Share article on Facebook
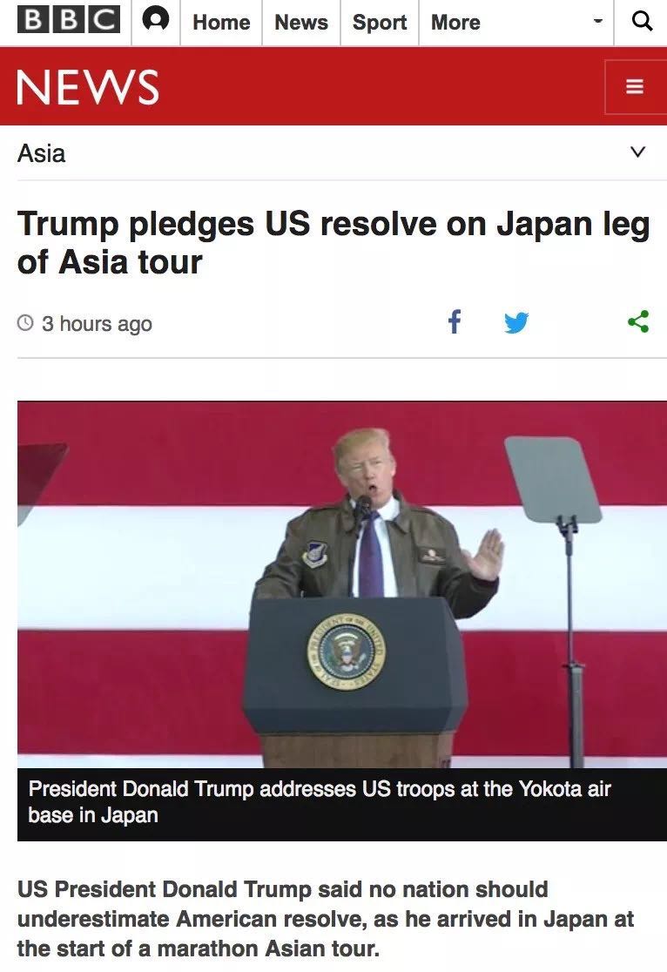This screenshot has width=667, height=972. click(x=455, y=321)
